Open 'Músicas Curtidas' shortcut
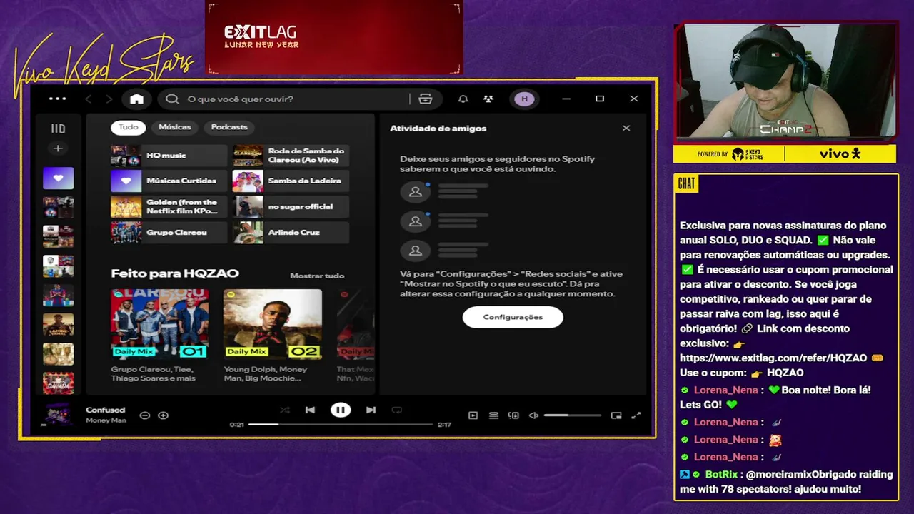 [x=169, y=181]
